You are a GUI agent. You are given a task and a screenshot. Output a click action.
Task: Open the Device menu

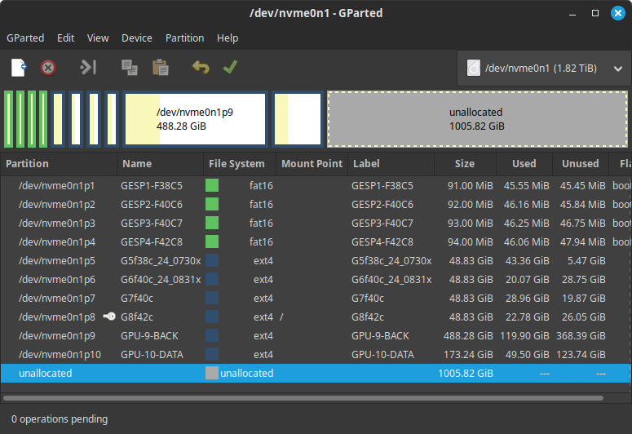(137, 38)
